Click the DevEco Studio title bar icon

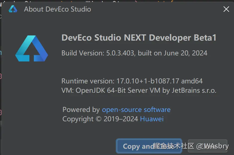pos(13,9)
